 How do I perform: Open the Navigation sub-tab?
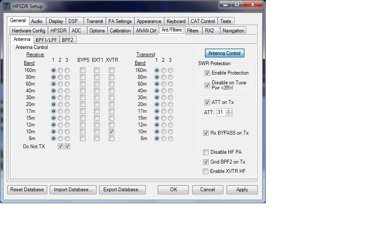coord(233,31)
